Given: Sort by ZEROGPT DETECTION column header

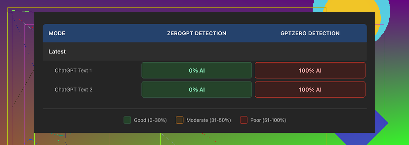Looking at the screenshot, I should tap(197, 33).
